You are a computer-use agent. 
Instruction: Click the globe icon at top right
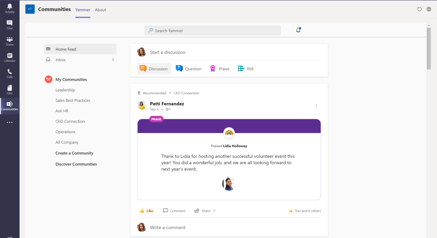tap(429, 9)
